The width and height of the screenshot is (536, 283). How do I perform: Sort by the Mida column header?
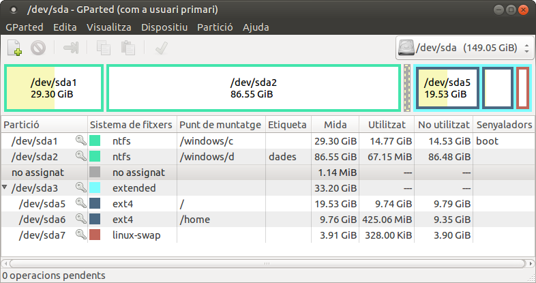tap(335, 125)
